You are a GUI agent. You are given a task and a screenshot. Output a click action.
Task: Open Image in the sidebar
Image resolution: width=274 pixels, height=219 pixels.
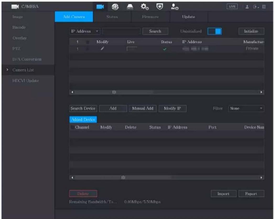18,17
